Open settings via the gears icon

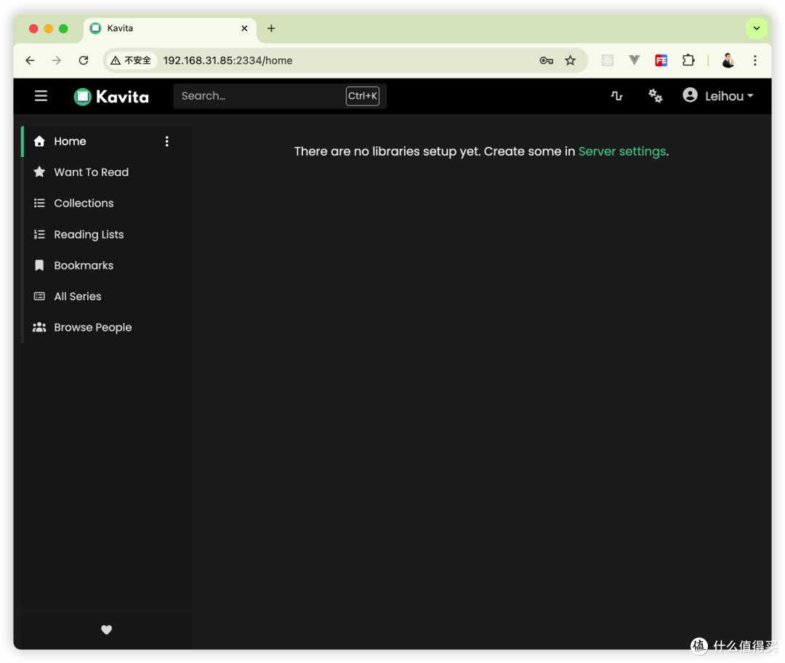pos(656,96)
